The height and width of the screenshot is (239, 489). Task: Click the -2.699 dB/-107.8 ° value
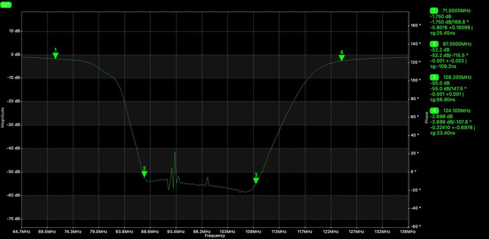click(451, 121)
